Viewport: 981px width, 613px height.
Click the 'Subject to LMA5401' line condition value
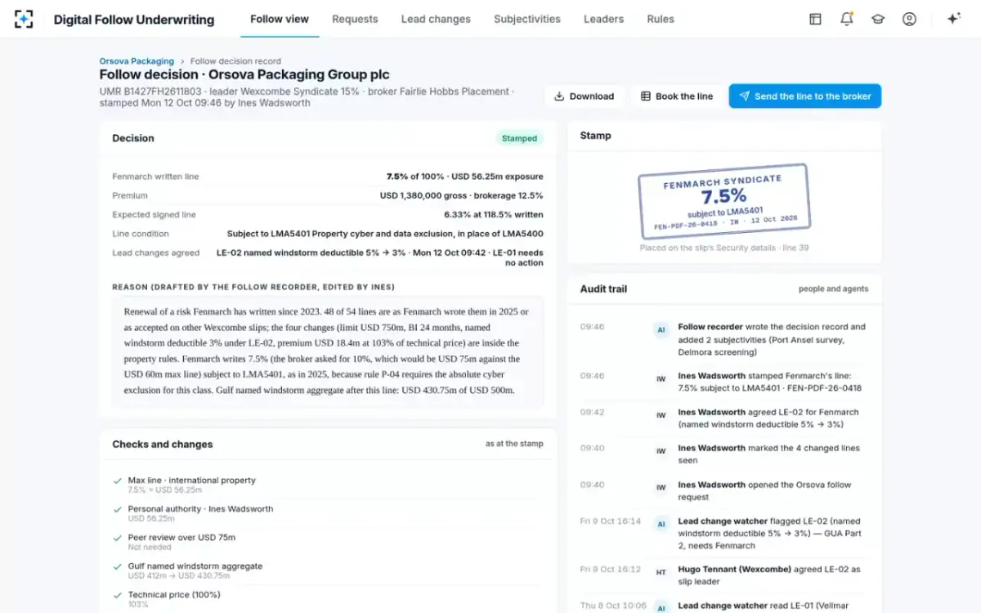(385, 234)
